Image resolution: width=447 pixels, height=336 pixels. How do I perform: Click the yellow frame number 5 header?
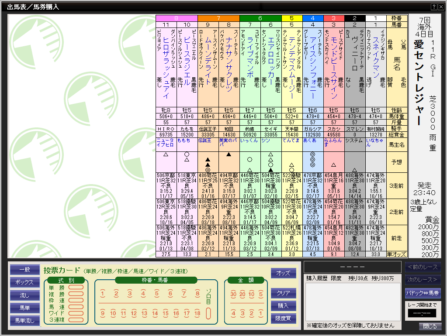(292, 18)
